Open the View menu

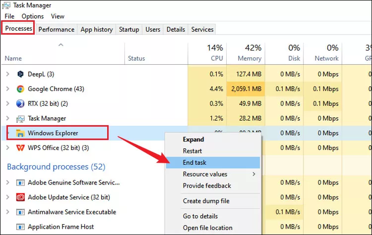pyautogui.click(x=58, y=16)
